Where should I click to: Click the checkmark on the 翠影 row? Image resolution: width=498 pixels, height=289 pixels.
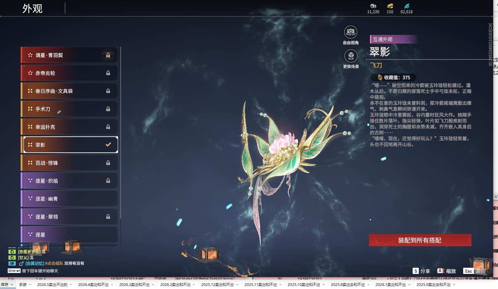pyautogui.click(x=108, y=144)
